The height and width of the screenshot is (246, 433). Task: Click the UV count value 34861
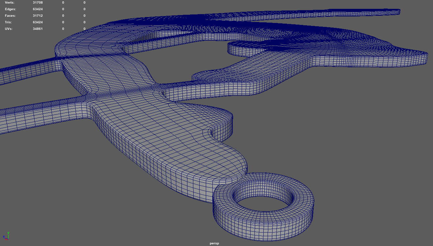click(38, 29)
